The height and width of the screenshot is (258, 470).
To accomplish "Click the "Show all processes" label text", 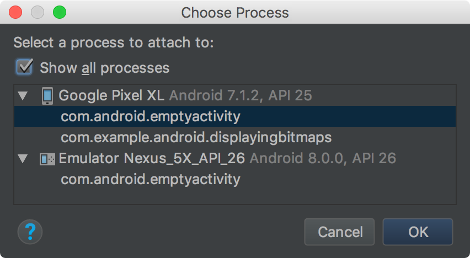I will [x=104, y=68].
